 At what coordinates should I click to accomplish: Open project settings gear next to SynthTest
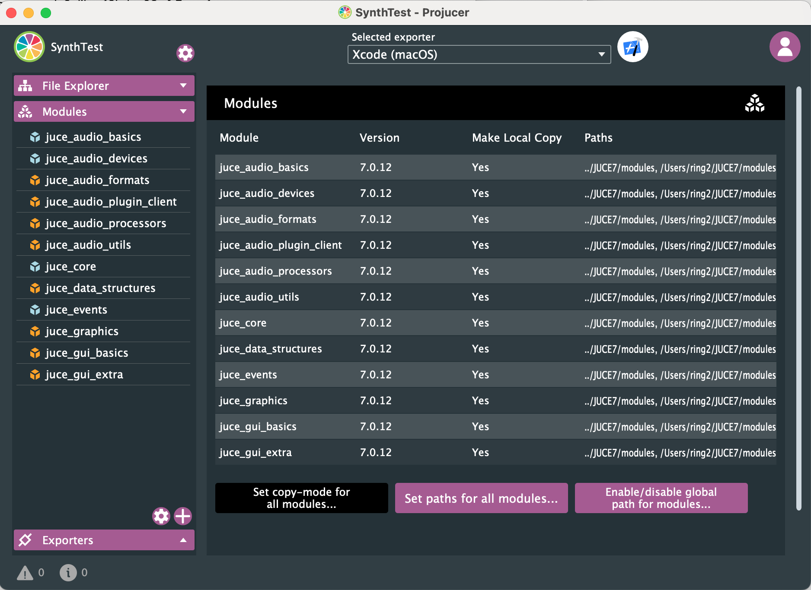click(185, 53)
